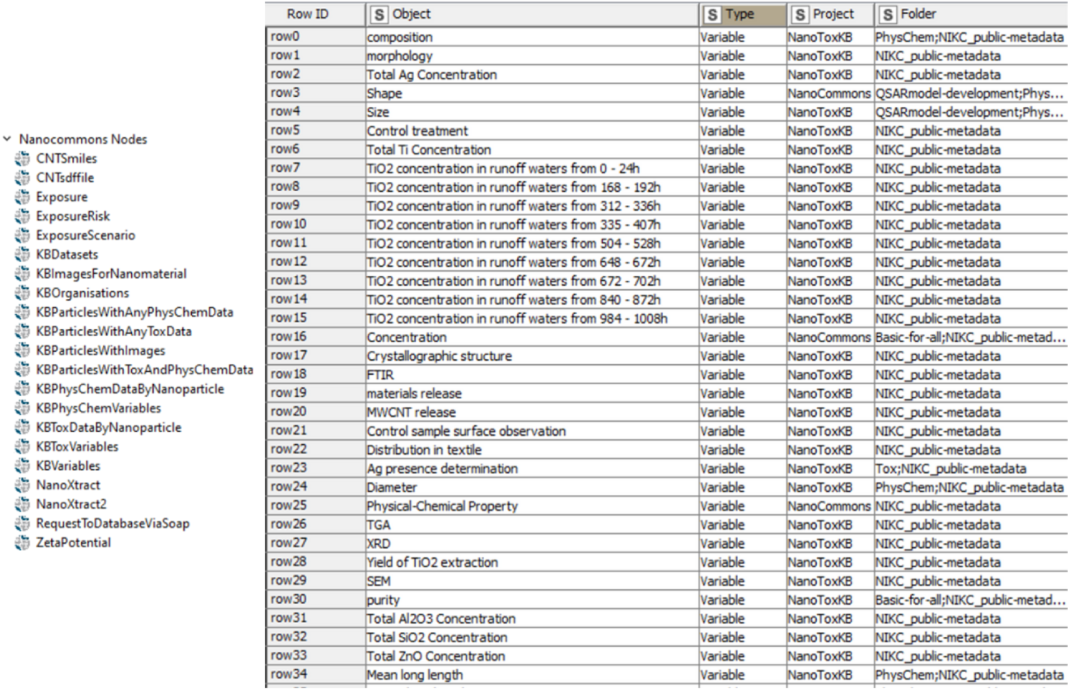Click the Object column header
This screenshot has width=1069, height=689.
[532, 14]
